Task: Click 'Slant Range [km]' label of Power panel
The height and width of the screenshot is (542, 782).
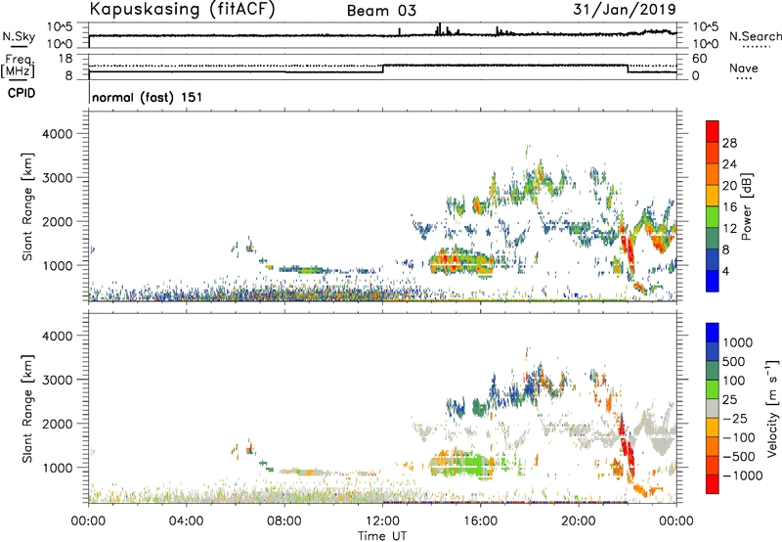Action: (x=27, y=206)
